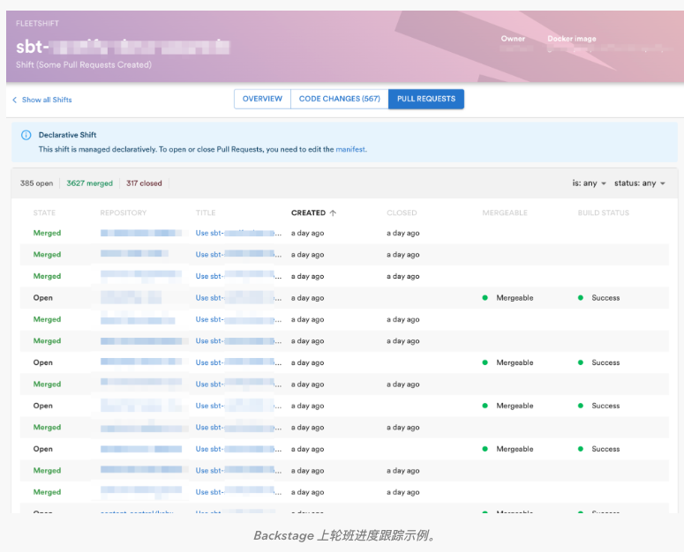Click the Declarative Shift heading

click(67, 135)
